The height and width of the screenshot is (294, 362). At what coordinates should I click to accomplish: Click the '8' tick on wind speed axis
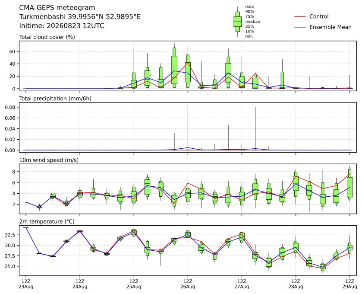[14, 172]
